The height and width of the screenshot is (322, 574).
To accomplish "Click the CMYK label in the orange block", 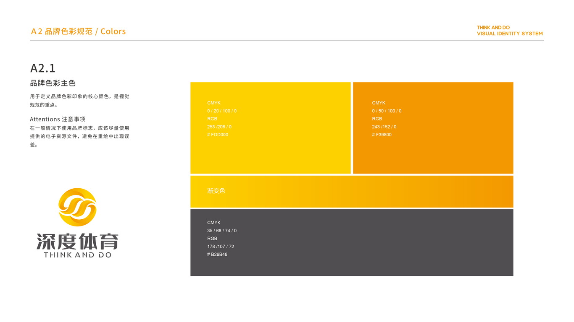I will click(379, 103).
